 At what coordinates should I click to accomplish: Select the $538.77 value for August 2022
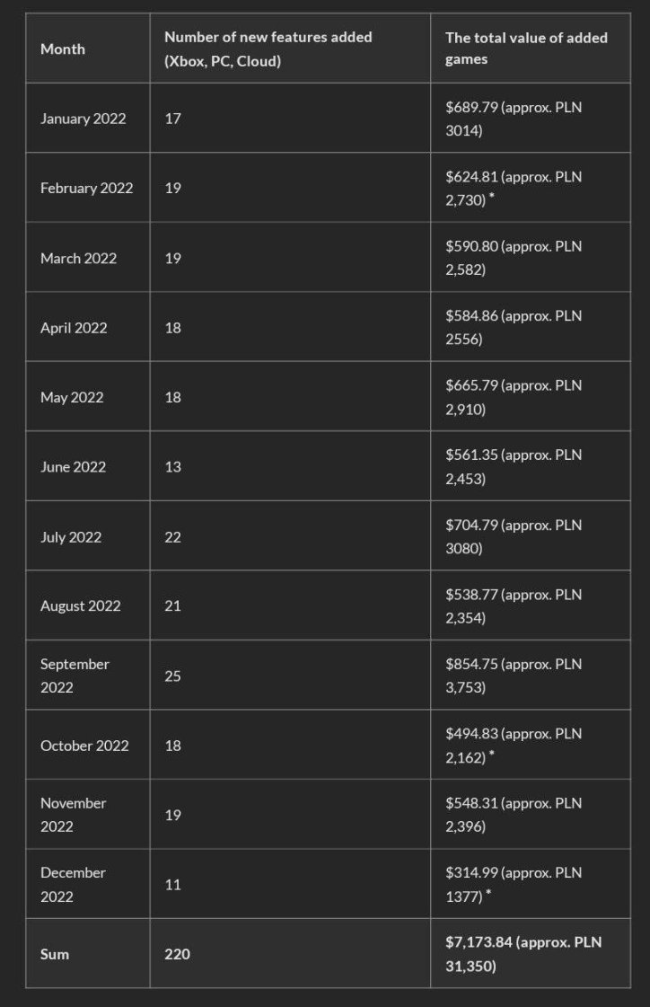[514, 606]
